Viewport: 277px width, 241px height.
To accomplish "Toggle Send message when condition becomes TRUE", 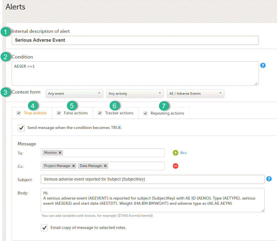I will [x=21, y=128].
